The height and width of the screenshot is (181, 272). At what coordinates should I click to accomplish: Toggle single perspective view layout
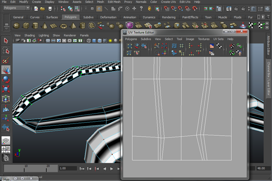(x=6, y=140)
